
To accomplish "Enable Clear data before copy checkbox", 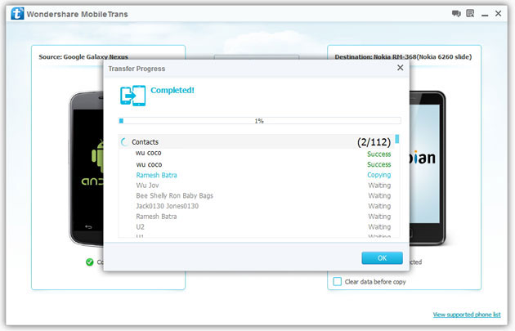I will pos(337,281).
